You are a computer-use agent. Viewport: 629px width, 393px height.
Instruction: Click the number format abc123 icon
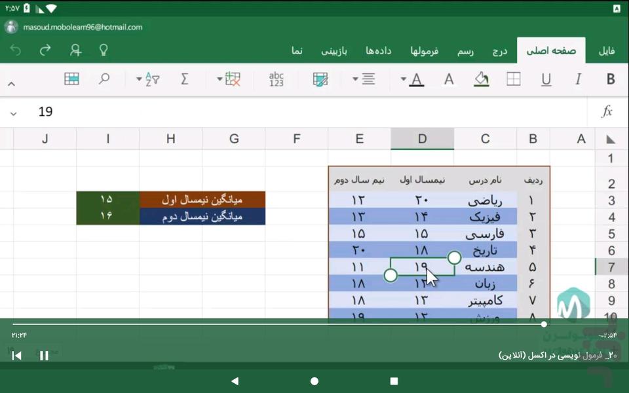[x=276, y=79]
